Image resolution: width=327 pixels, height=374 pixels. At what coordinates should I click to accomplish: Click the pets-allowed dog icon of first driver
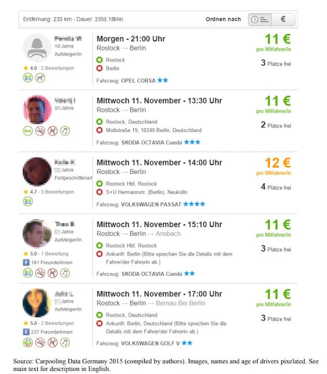pos(40,78)
